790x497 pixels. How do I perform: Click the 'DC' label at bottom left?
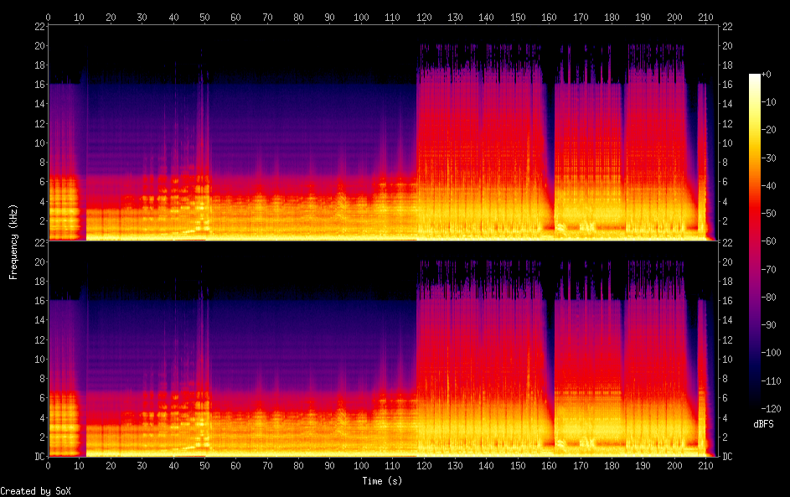pos(38,457)
